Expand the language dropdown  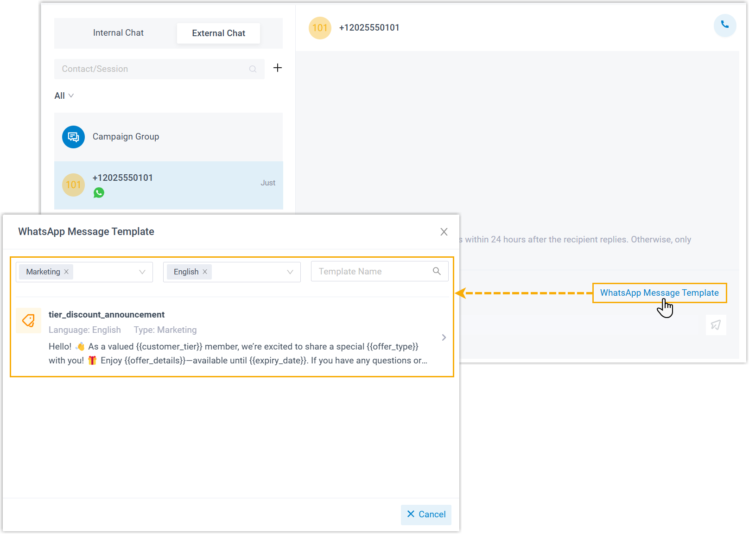[290, 272]
